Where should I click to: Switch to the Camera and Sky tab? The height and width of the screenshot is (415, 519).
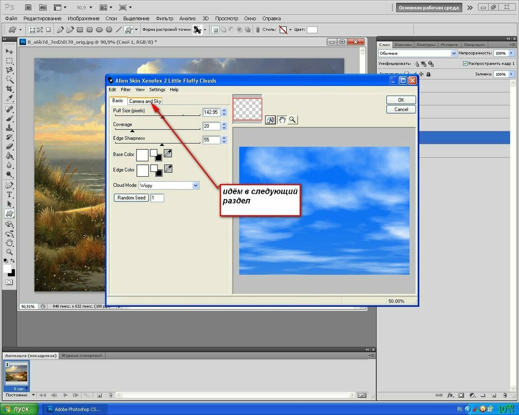pyautogui.click(x=145, y=101)
